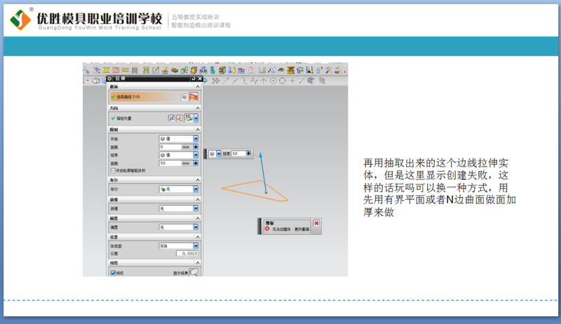The height and width of the screenshot is (324, 561).
Task: Open the vector dialog icon in 方向
Action: [180, 119]
